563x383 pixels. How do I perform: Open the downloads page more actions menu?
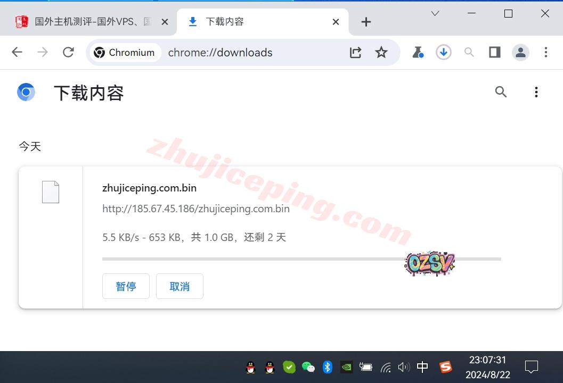click(536, 92)
